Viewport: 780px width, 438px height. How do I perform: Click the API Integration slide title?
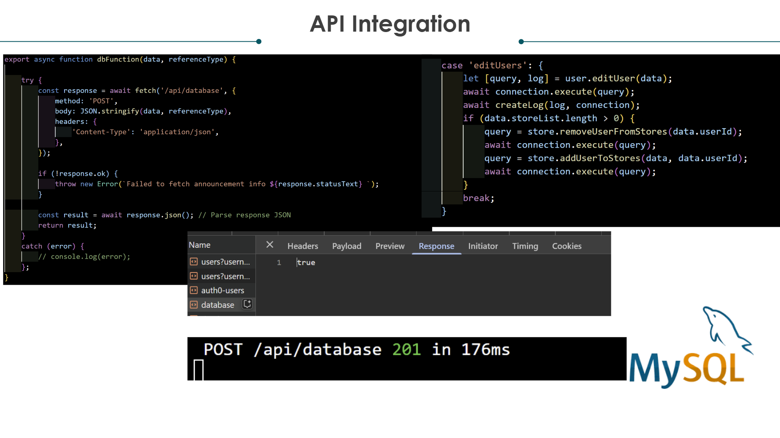coord(390,24)
